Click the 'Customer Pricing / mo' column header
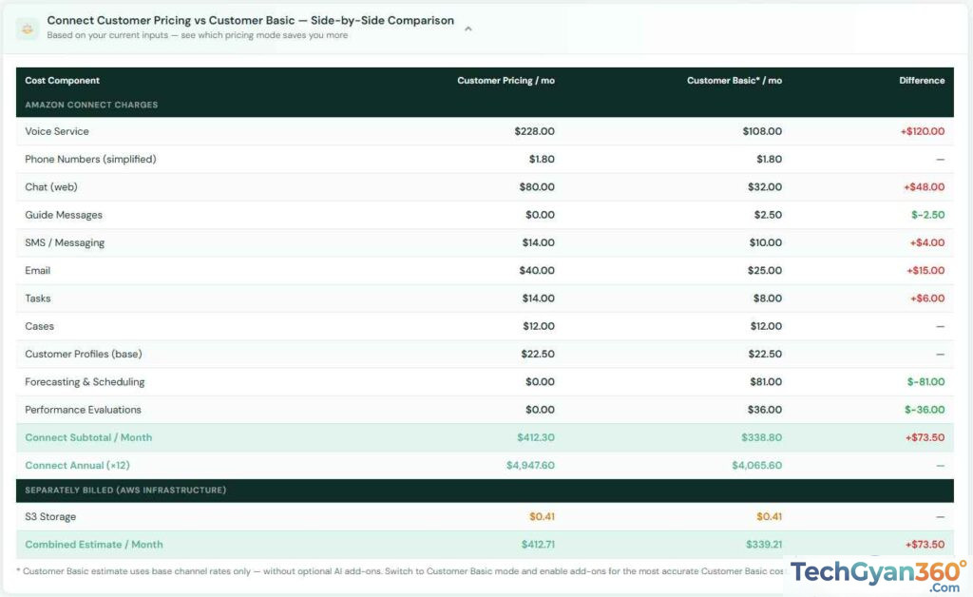This screenshot has height=597, width=973. point(506,81)
